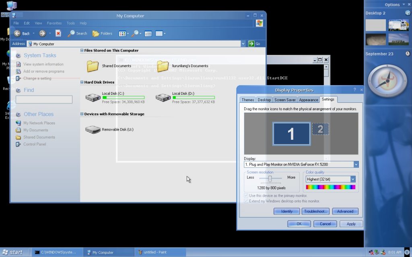Click the Find search input field

tap(44, 100)
